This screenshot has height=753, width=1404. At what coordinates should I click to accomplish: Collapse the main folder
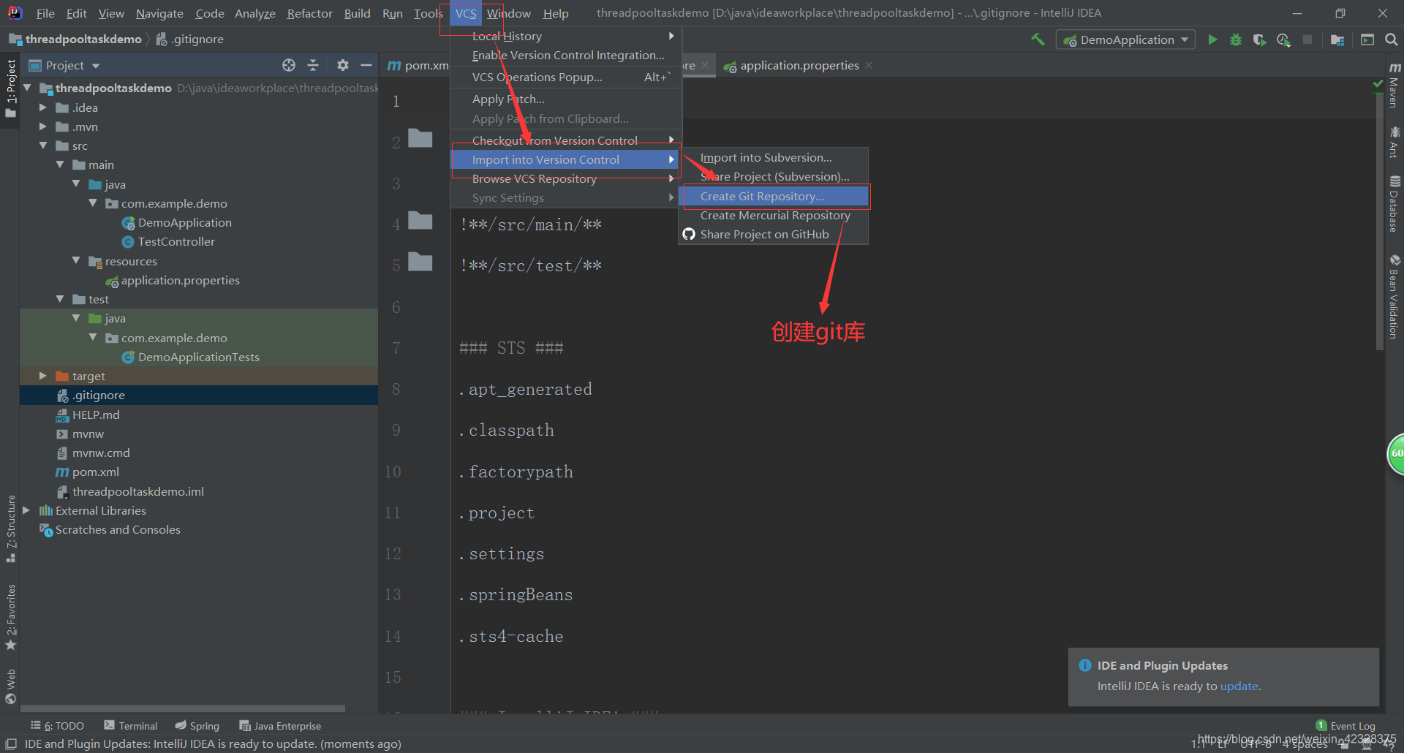60,164
